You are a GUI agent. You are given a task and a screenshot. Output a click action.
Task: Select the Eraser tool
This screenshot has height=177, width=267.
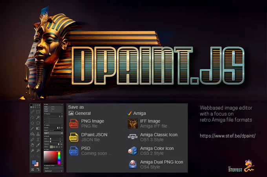click(x=32, y=139)
